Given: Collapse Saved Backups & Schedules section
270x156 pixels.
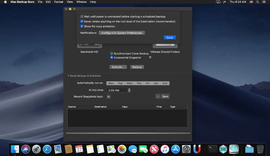Looking at the screenshot, I should tap(68, 76).
